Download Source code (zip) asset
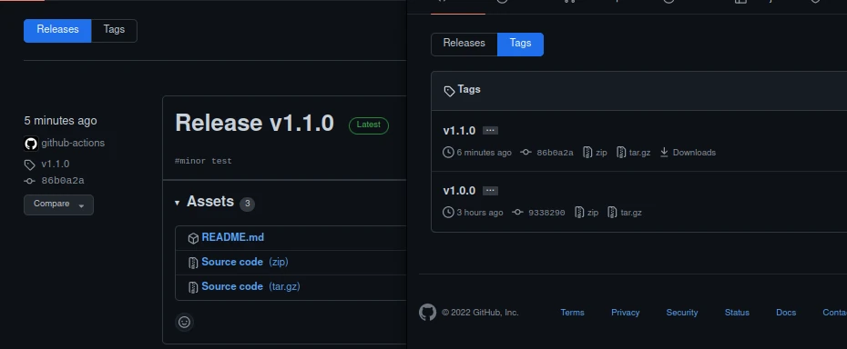The width and height of the screenshot is (847, 349). click(245, 262)
